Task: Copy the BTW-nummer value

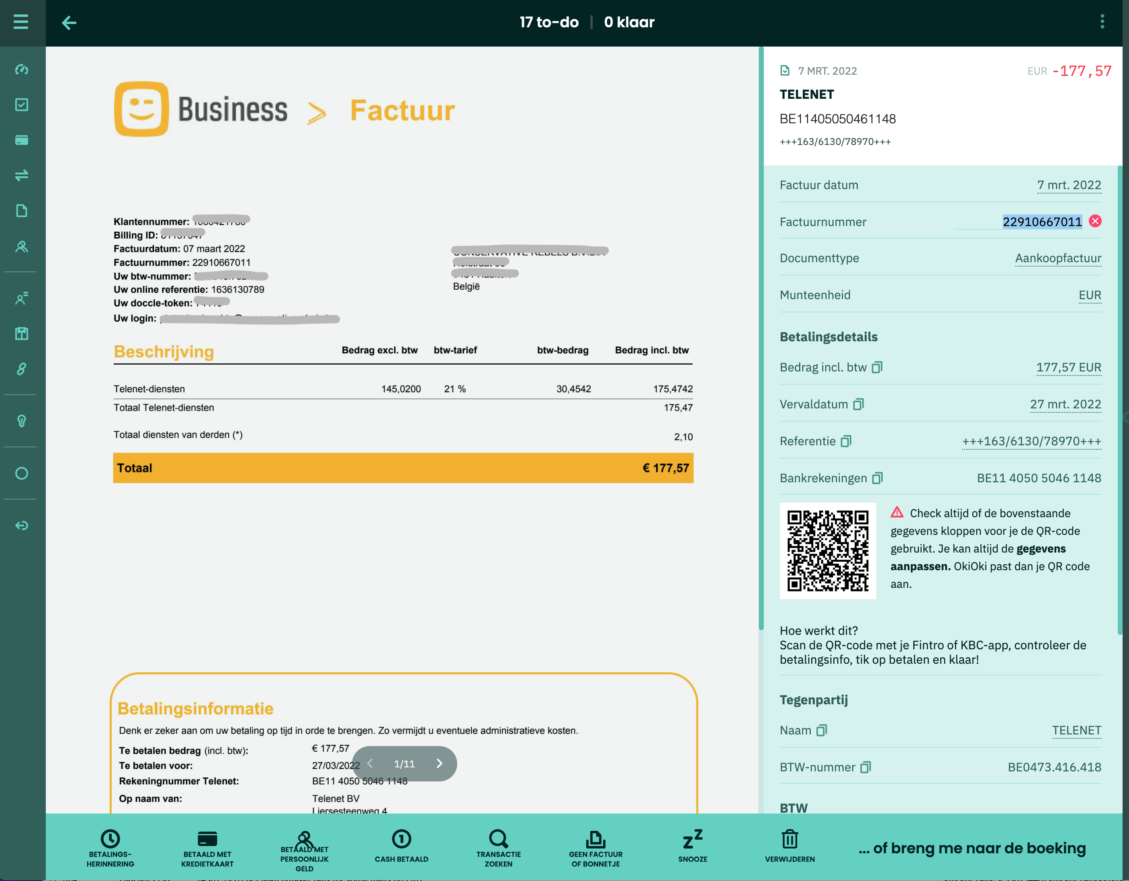Action: [x=866, y=767]
